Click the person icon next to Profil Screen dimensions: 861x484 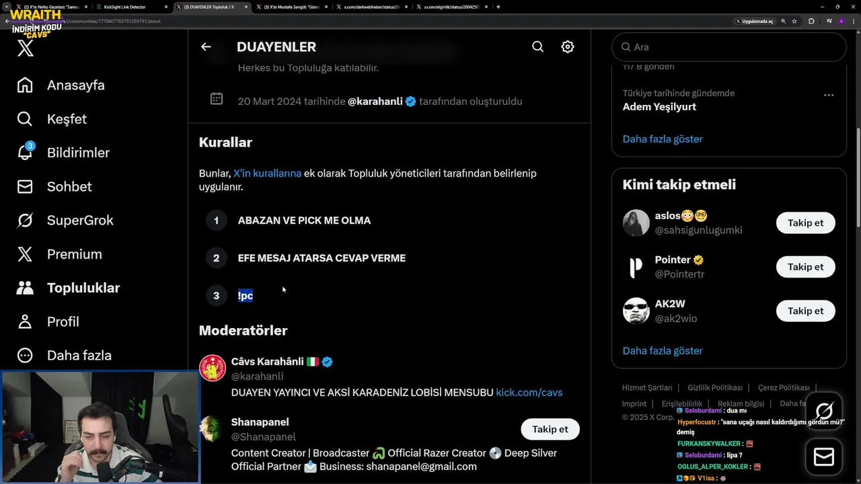(x=25, y=321)
